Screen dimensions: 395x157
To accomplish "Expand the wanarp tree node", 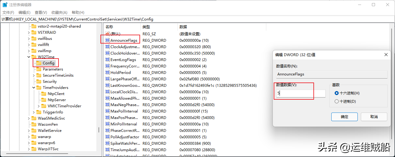I will click(29, 137).
